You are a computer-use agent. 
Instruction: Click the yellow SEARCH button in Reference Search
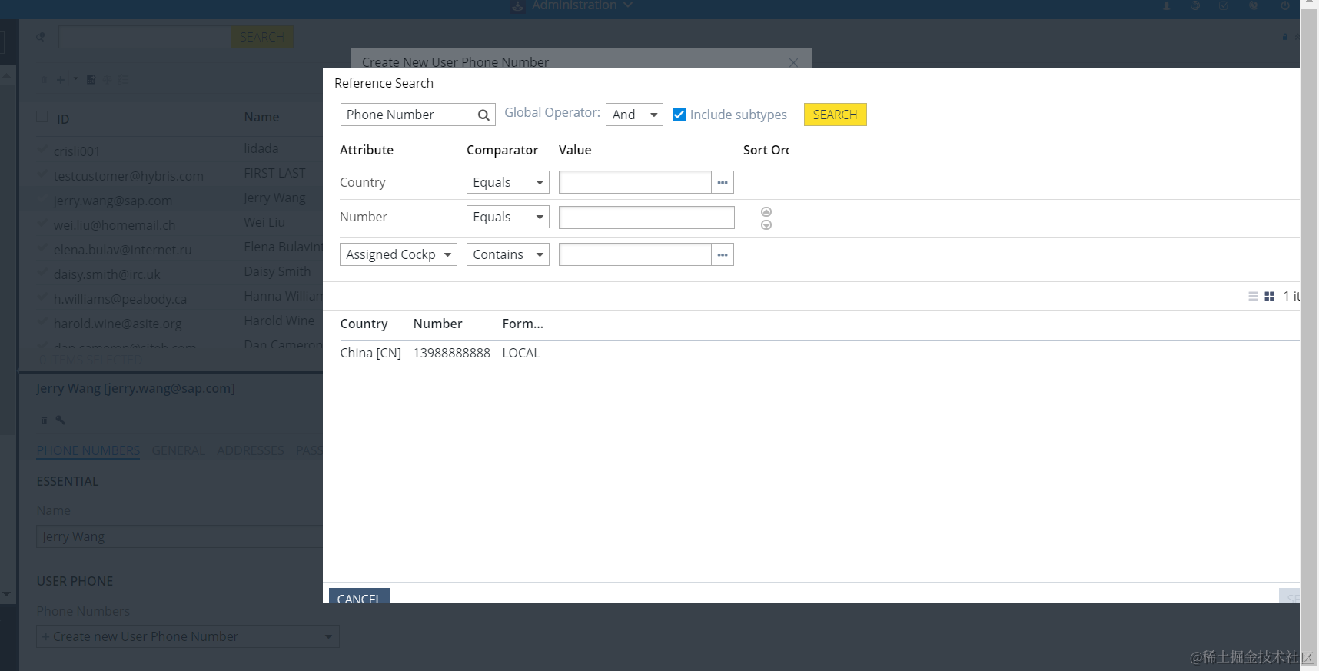coord(835,115)
